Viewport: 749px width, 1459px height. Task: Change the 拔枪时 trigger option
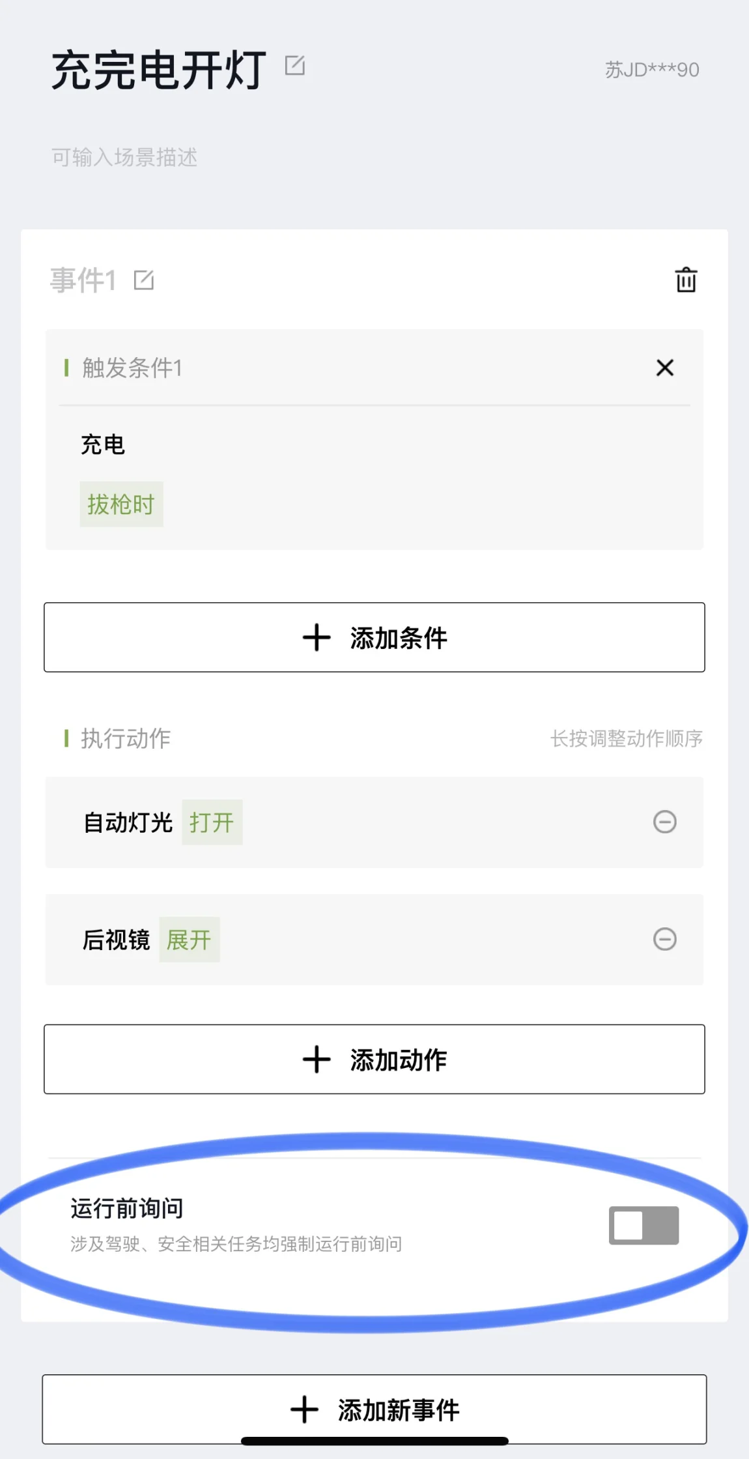121,504
